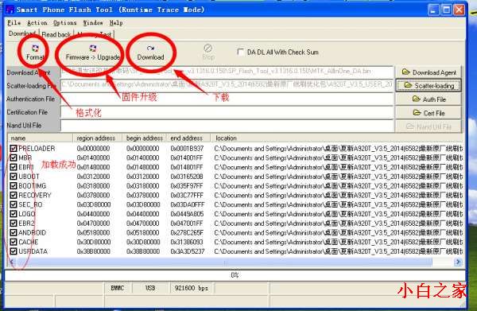The height and width of the screenshot is (311, 477).
Task: Click the Download Agent folder button
Action: click(429, 72)
